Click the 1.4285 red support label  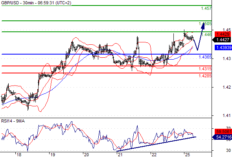coord(205,76)
